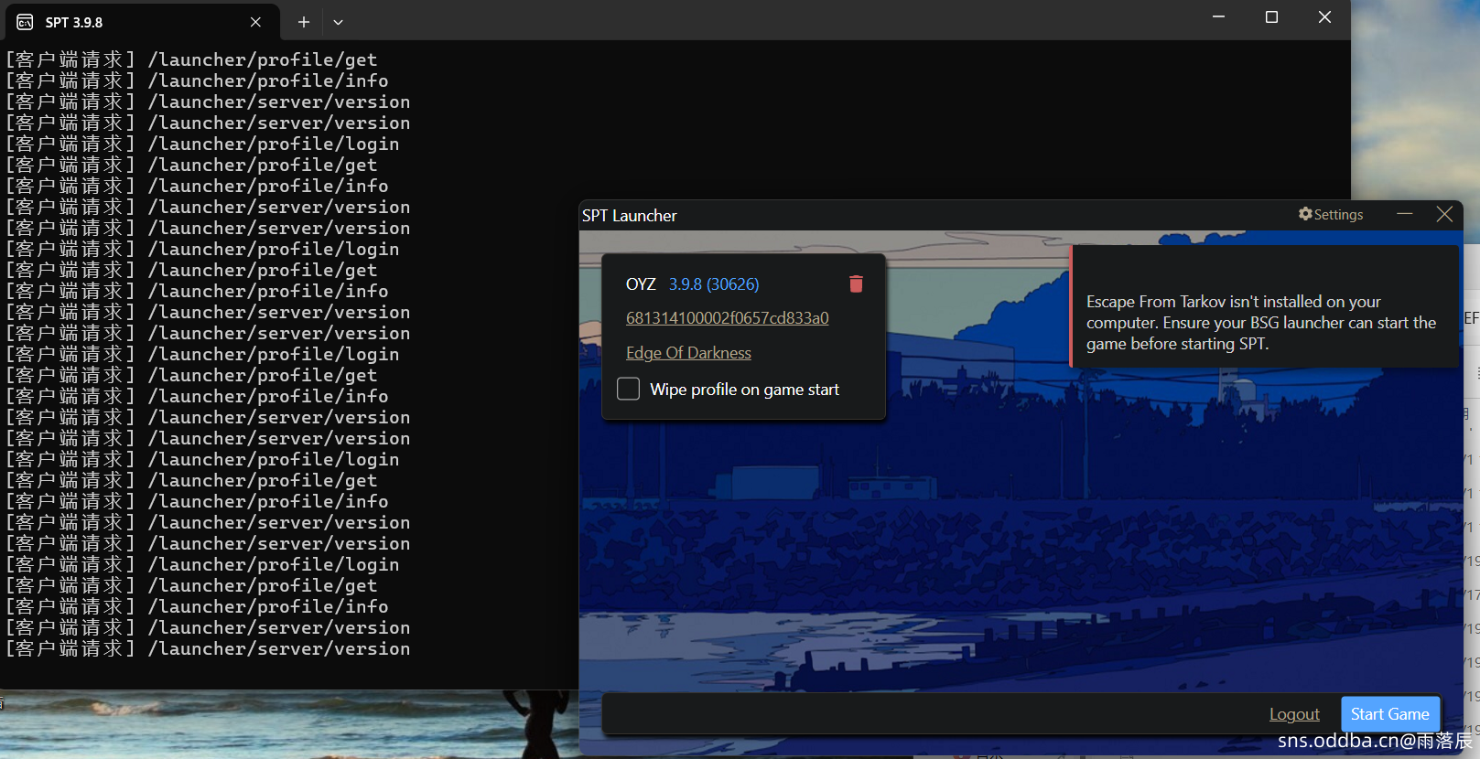The image size is (1480, 759).
Task: Delete the OYZ profile with trash icon
Action: tap(856, 284)
